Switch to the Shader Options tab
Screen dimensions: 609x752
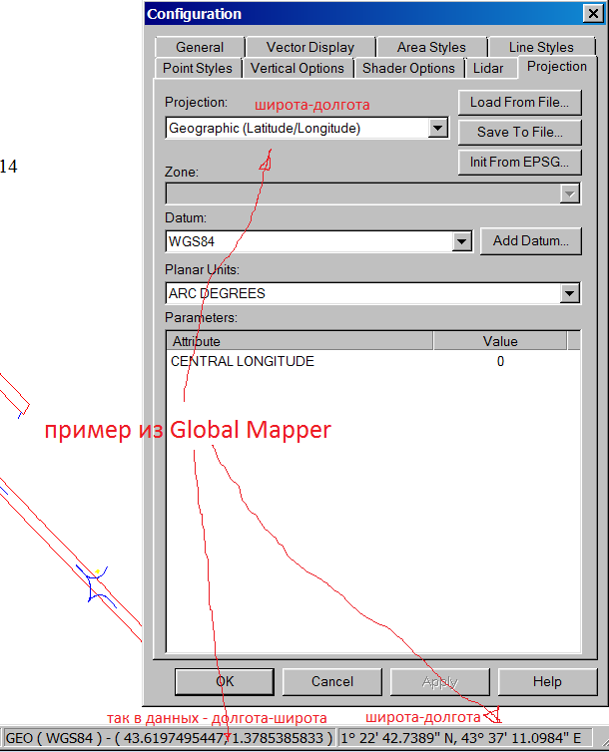click(x=409, y=68)
